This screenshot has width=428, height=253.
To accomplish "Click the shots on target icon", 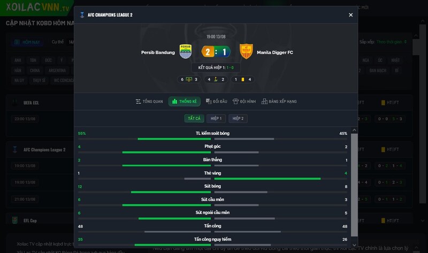I will (x=189, y=79).
